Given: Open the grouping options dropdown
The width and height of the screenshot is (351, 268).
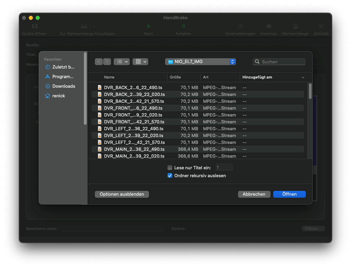Looking at the screenshot, I should coord(140,62).
